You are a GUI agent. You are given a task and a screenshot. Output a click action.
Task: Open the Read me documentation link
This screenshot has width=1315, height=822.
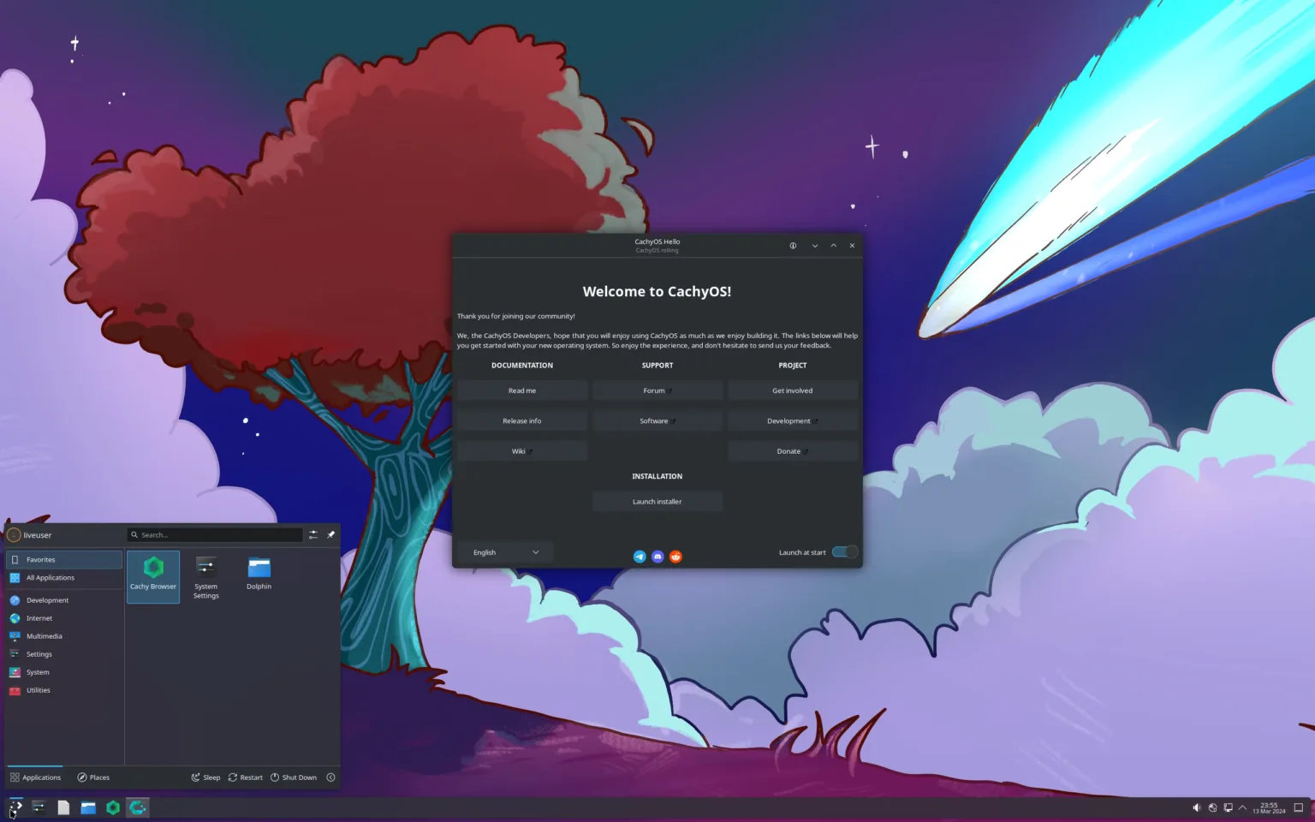pos(522,390)
